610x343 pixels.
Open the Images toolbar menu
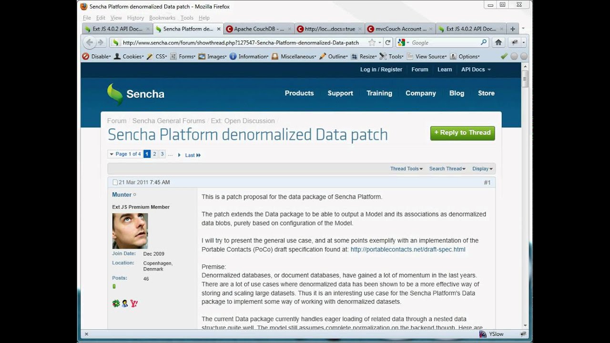tap(213, 56)
